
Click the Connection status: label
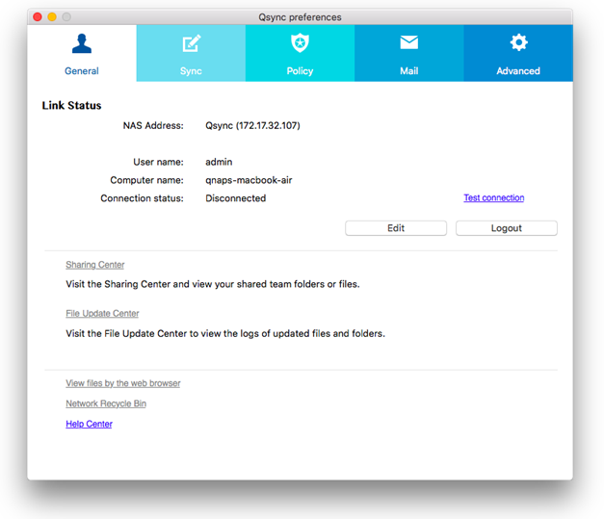[143, 198]
